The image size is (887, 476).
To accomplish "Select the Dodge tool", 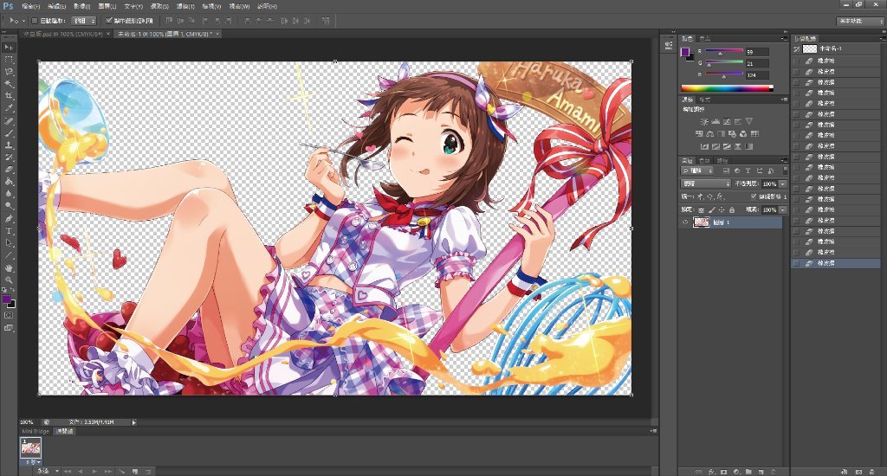I will pos(9,206).
